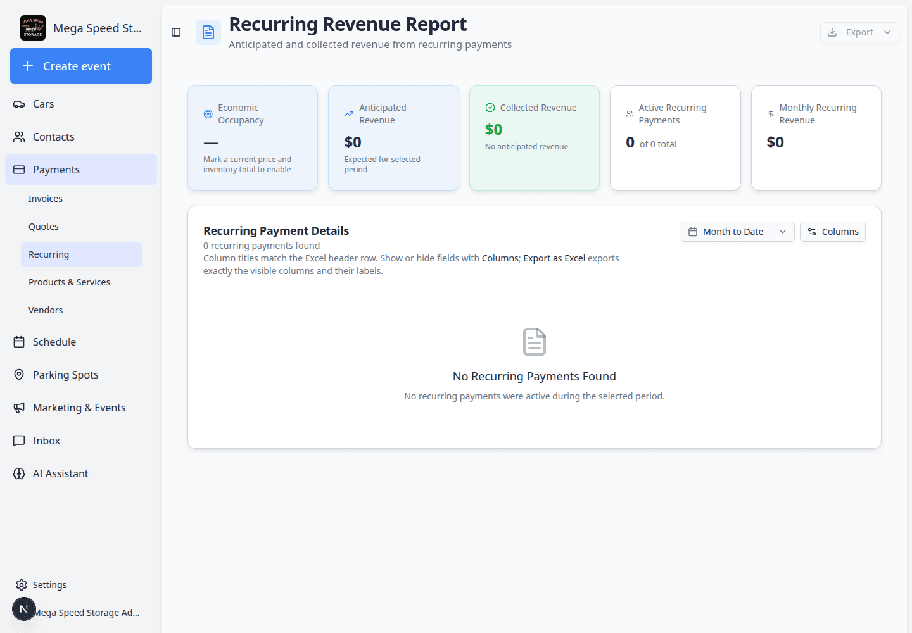The image size is (912, 633).
Task: Click 'of 0 total' text
Action: [658, 144]
